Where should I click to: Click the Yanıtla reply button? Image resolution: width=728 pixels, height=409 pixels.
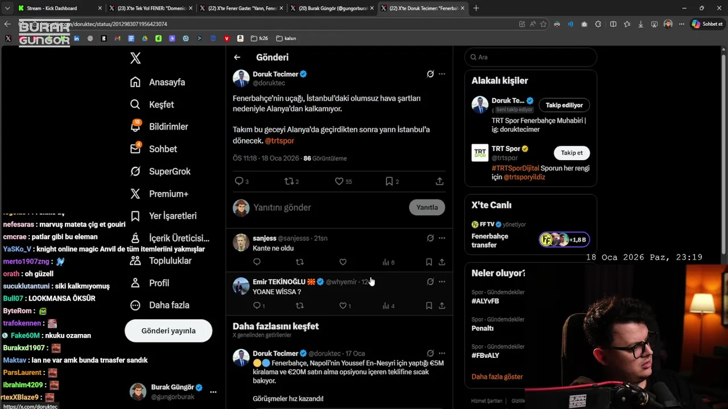coord(427,207)
